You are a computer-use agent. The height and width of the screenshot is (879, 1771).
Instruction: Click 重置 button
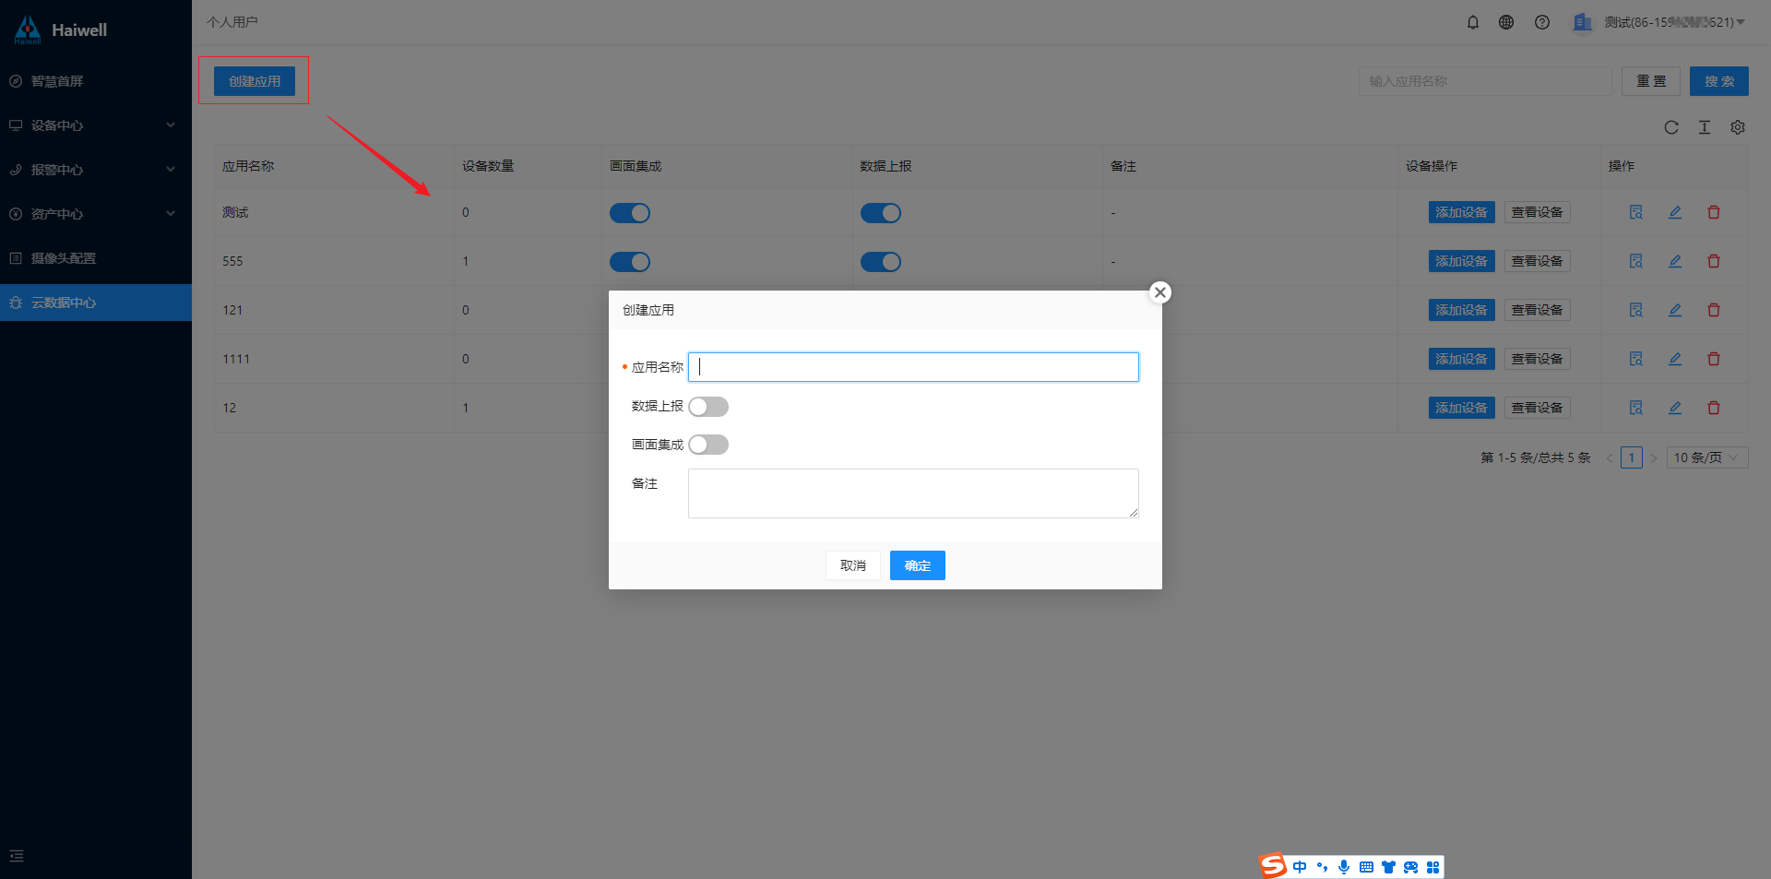click(1651, 81)
